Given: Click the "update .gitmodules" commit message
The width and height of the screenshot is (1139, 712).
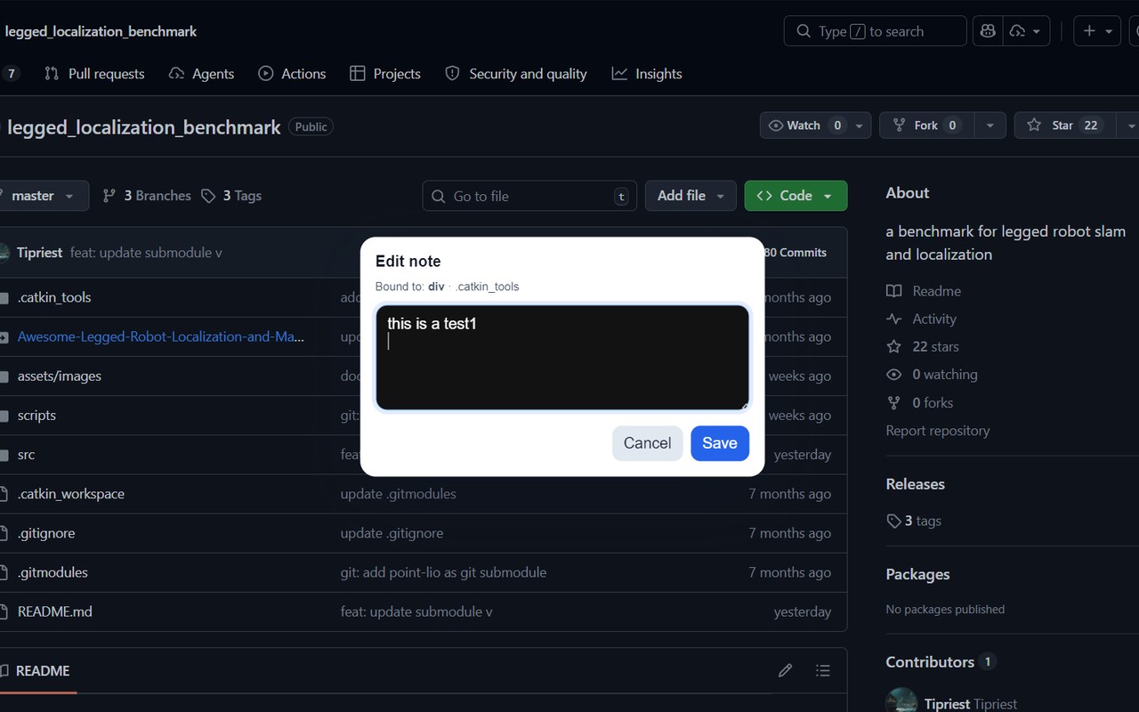Looking at the screenshot, I should [x=399, y=494].
